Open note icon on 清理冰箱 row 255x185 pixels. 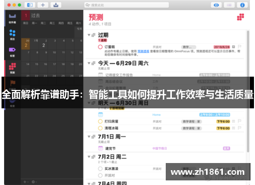(x=234, y=128)
